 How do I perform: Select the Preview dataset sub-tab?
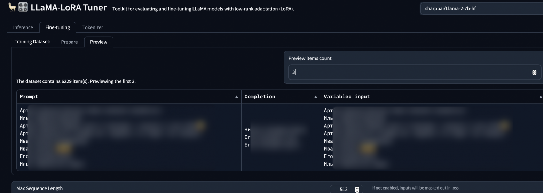click(x=99, y=42)
